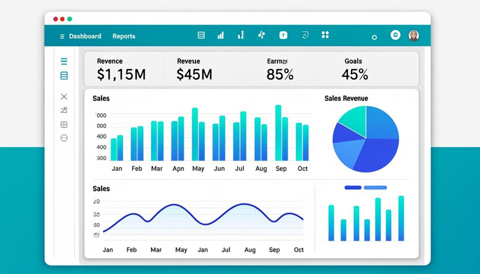Click the pinwheel fan icon in header
480x274 pixels.
coord(261,35)
